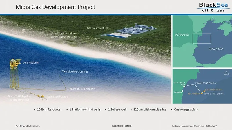The width and height of the screenshot is (232, 130).
Task: Click the ROMANIA label on overview map
Action: pyautogui.click(x=182, y=35)
